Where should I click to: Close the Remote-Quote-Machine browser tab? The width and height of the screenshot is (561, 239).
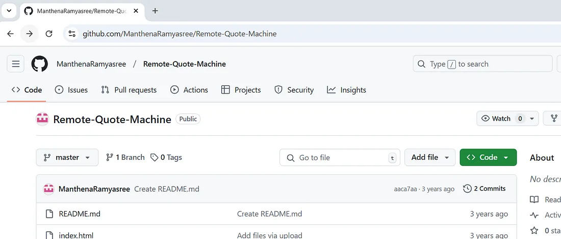tap(136, 11)
